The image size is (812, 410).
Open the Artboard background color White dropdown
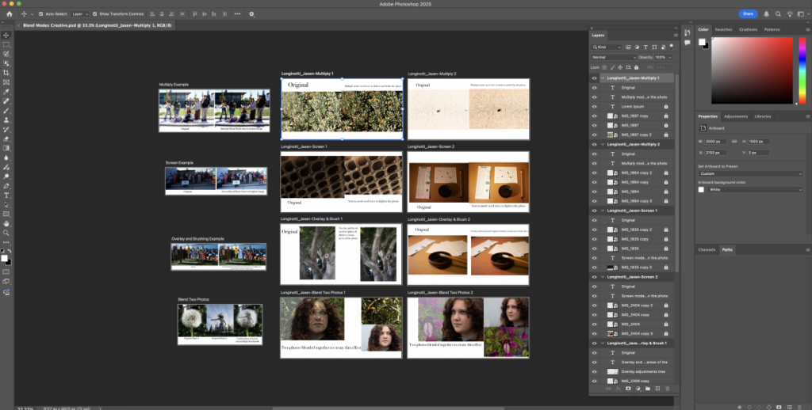(756, 190)
